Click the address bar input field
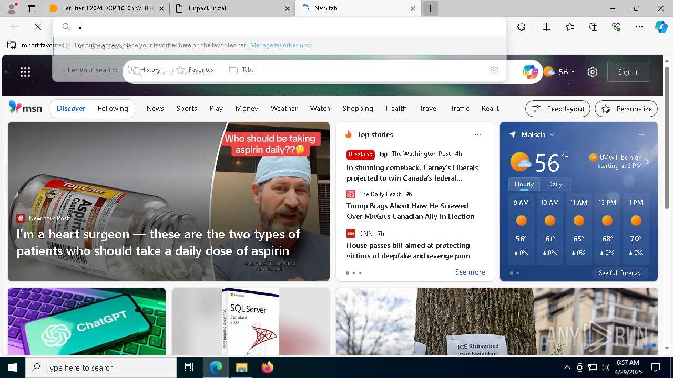The height and width of the screenshot is (378, 673). coord(279,27)
